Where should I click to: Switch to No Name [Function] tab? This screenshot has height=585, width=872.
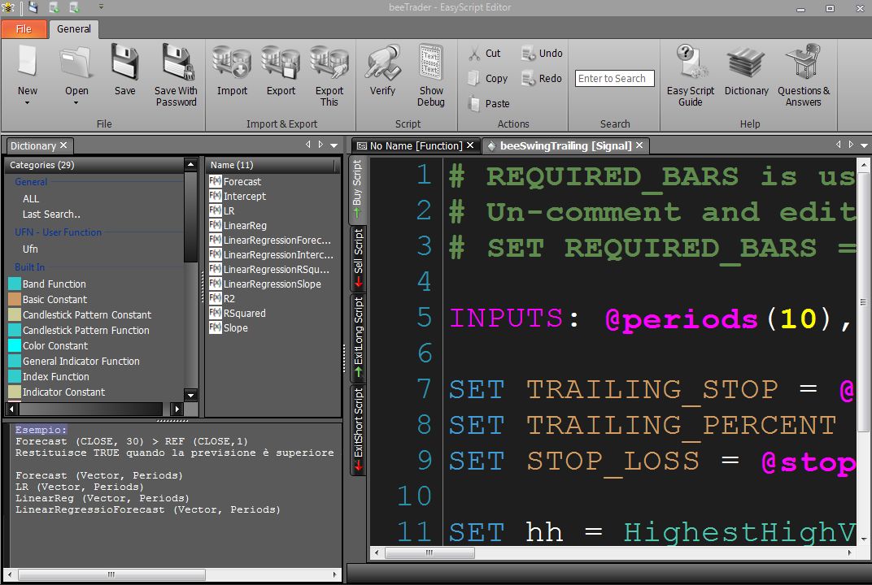[416, 145]
